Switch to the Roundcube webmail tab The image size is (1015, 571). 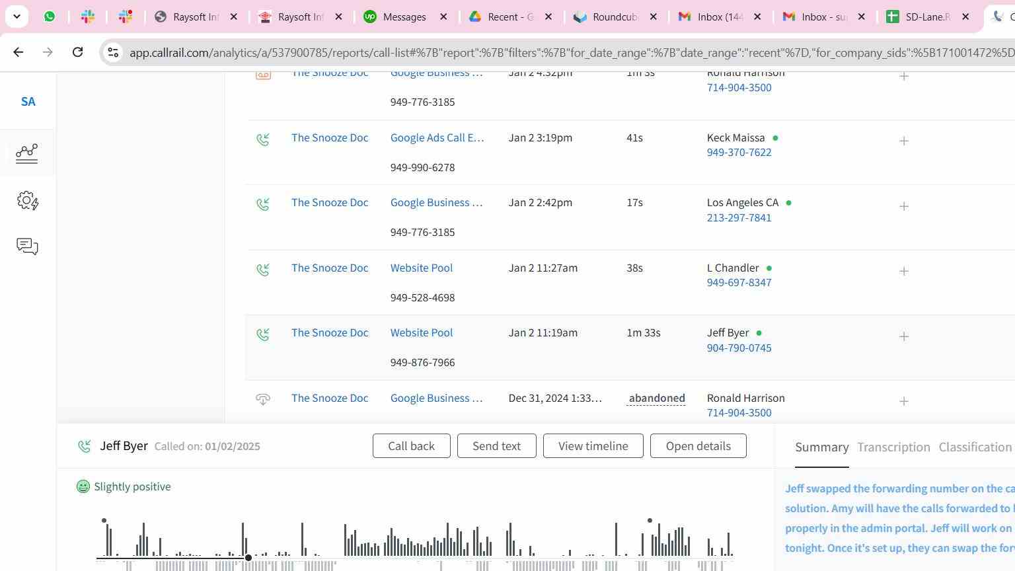616,17
